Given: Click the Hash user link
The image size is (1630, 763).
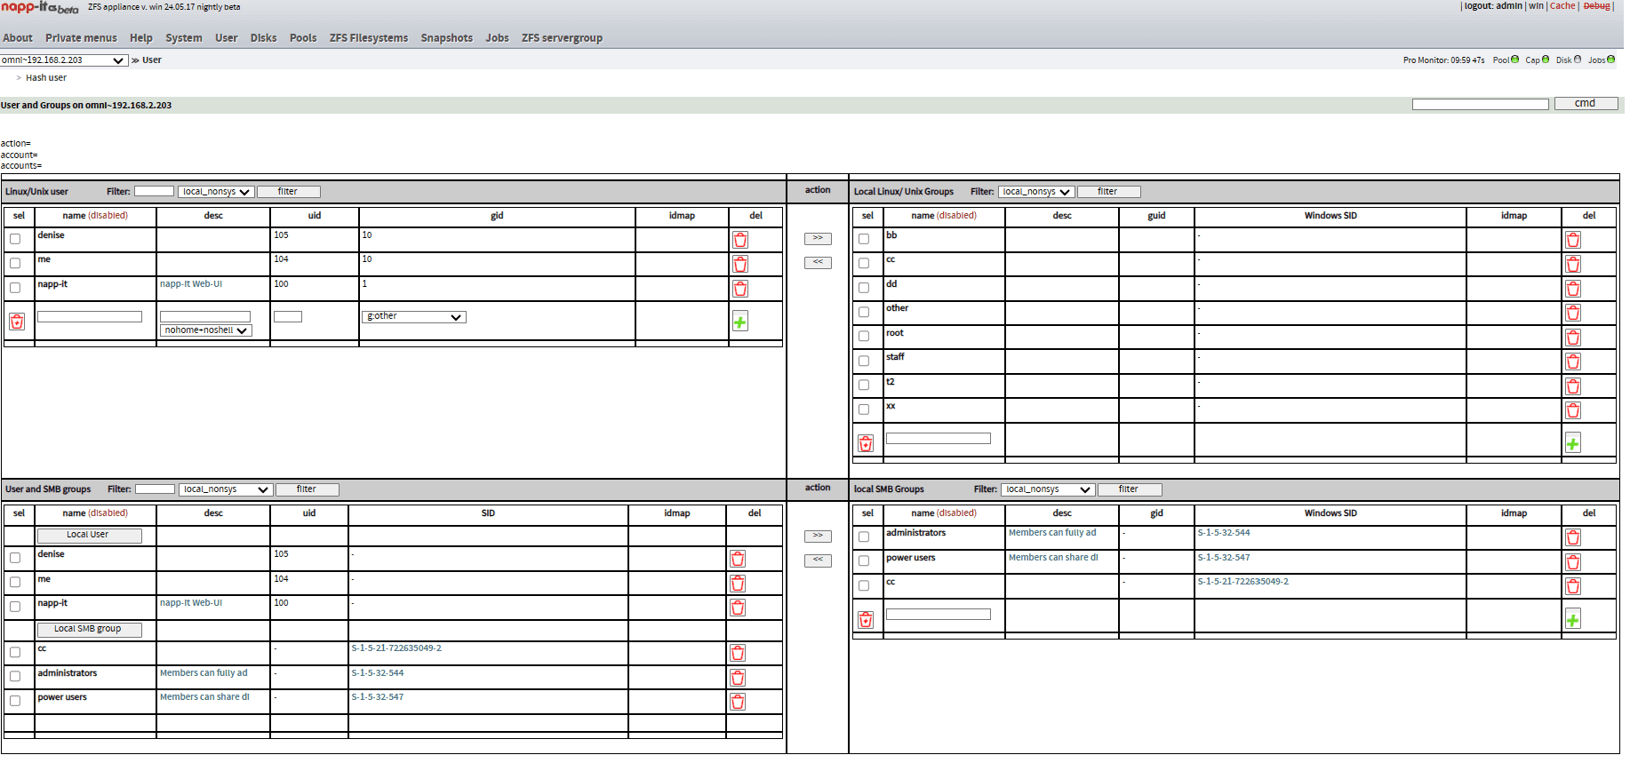Looking at the screenshot, I should [46, 78].
